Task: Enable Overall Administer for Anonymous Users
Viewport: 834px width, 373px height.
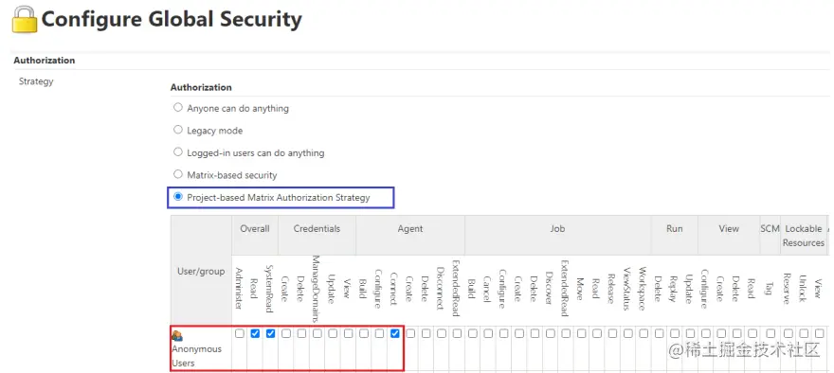Action: [240, 333]
